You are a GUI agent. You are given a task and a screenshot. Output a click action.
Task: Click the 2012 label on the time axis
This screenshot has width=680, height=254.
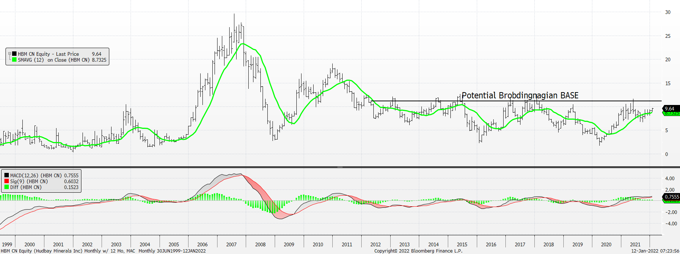376,244
